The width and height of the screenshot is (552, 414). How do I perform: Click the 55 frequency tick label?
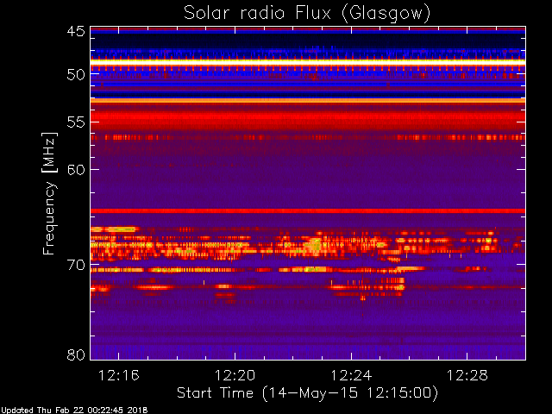tap(76, 122)
